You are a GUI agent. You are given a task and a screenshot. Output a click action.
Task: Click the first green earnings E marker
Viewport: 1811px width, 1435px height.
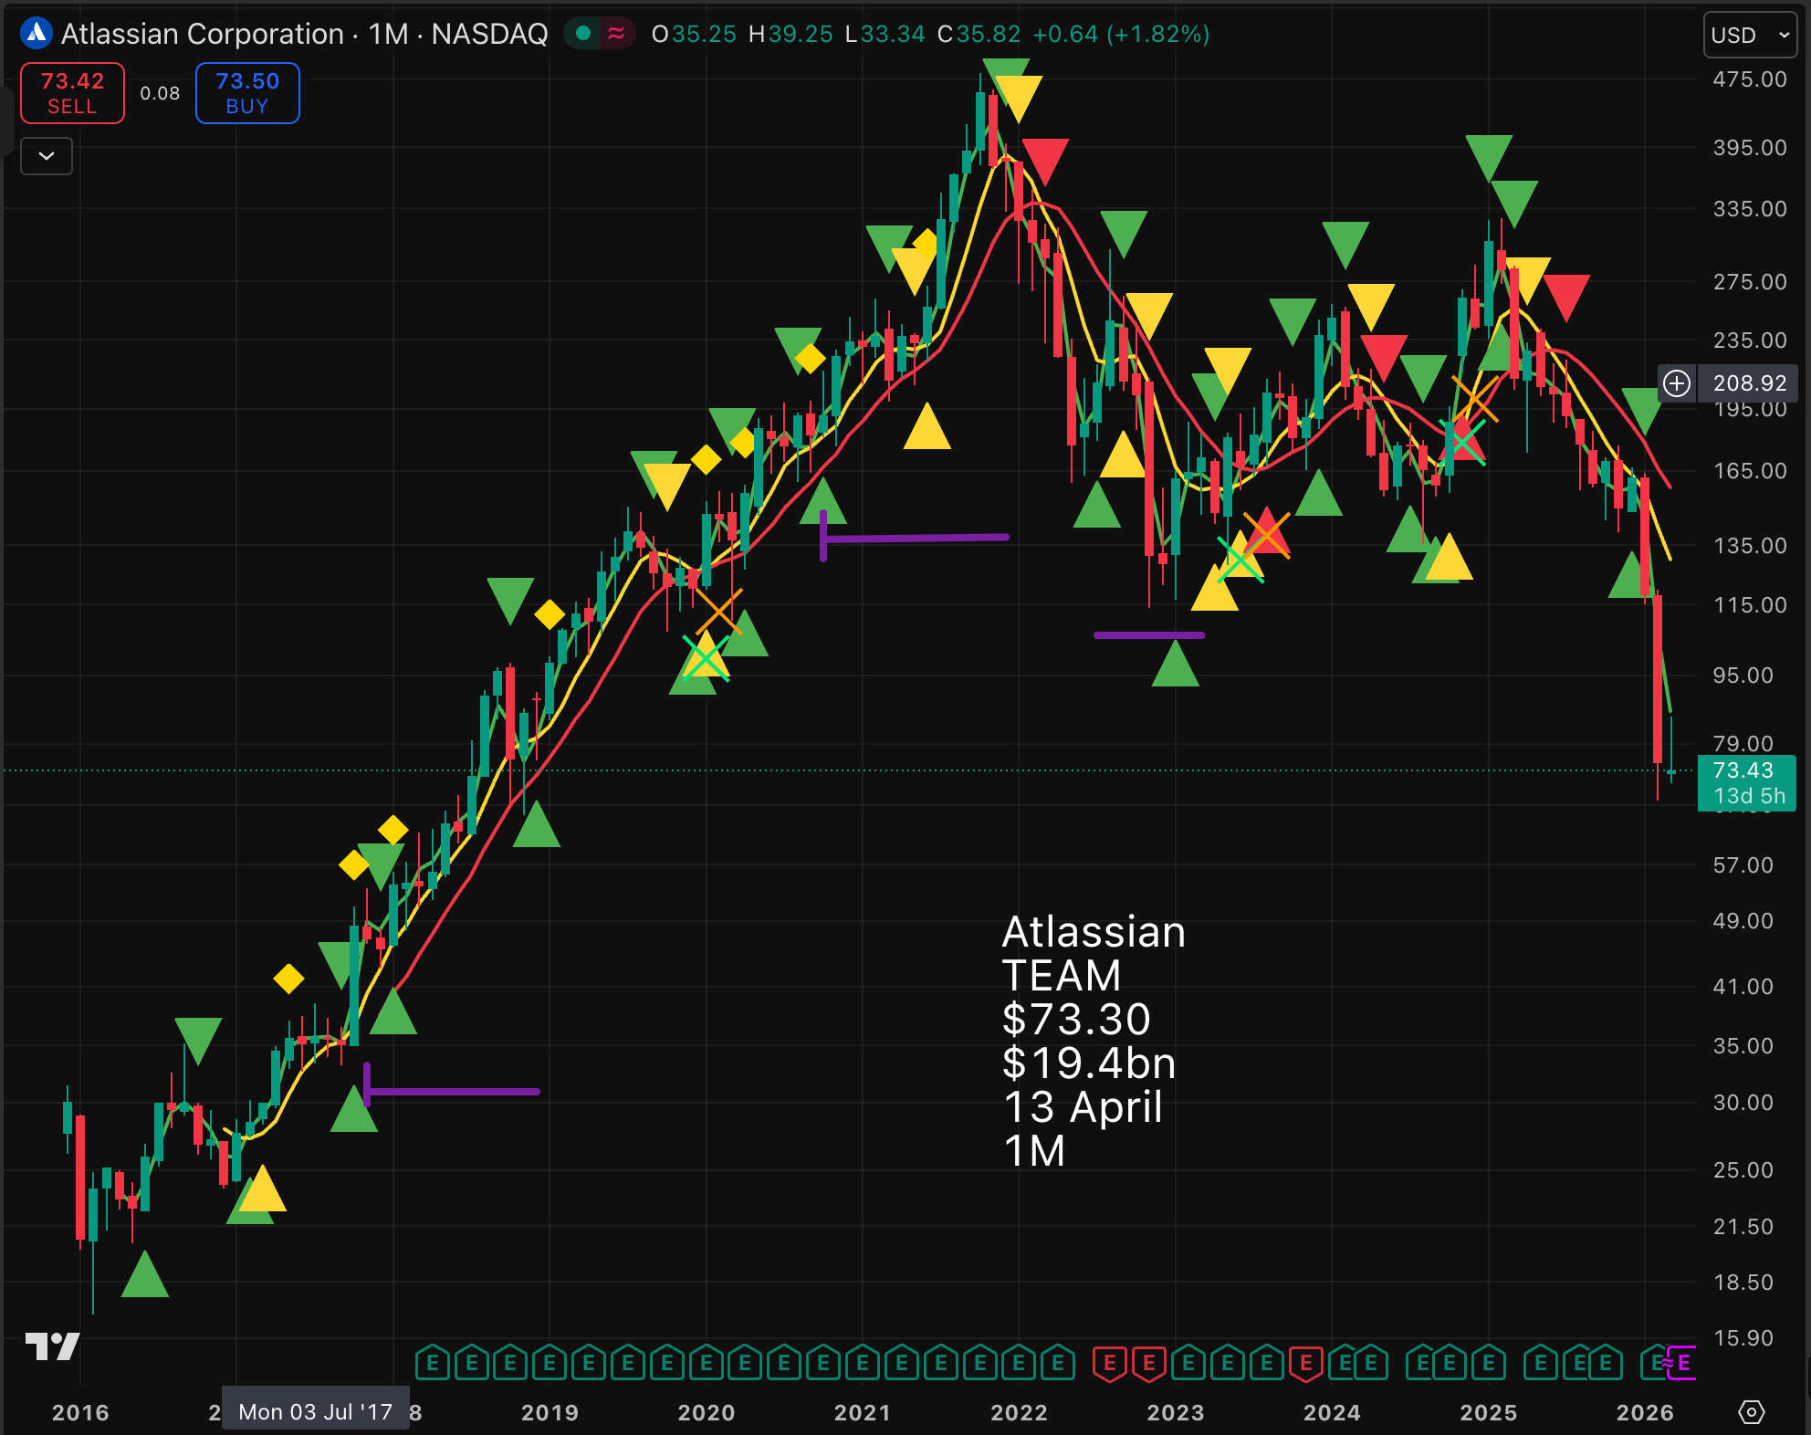(433, 1364)
